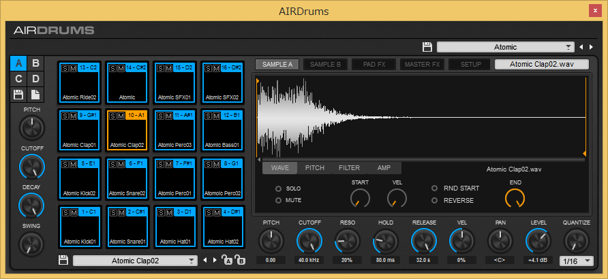
Task: Solo pad 7 - F#1 Atomic Perc01
Action: pyautogui.click(x=161, y=164)
